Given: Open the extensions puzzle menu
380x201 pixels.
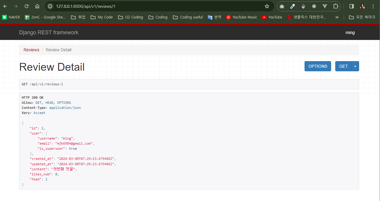Looking at the screenshot, I should pos(336,6).
